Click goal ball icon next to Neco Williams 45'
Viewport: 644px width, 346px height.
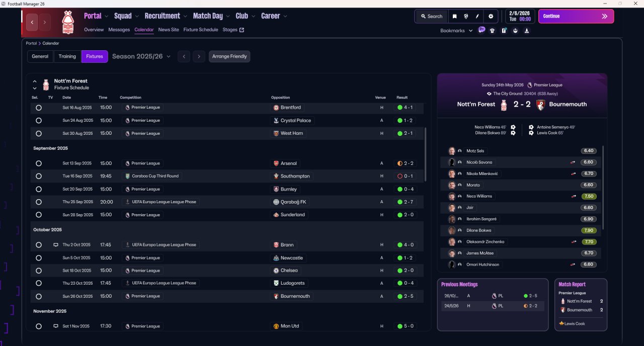pyautogui.click(x=513, y=127)
